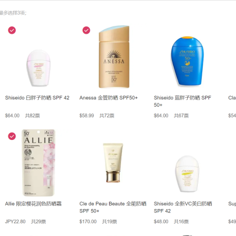This screenshot has height=236, width=236.
Task: Open Allie 限定樱花润色防晒霜 title link
Action: coord(33,204)
